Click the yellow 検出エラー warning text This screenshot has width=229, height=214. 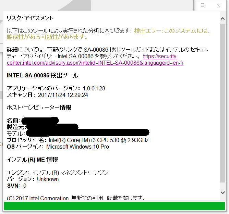pos(108,34)
